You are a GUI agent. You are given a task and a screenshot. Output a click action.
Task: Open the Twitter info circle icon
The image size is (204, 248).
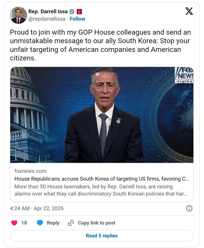click(189, 208)
